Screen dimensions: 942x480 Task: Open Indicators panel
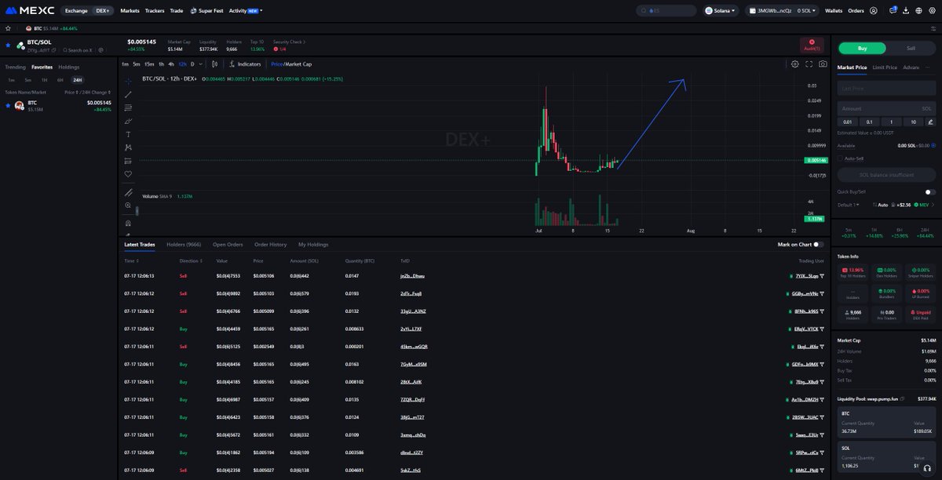click(245, 64)
